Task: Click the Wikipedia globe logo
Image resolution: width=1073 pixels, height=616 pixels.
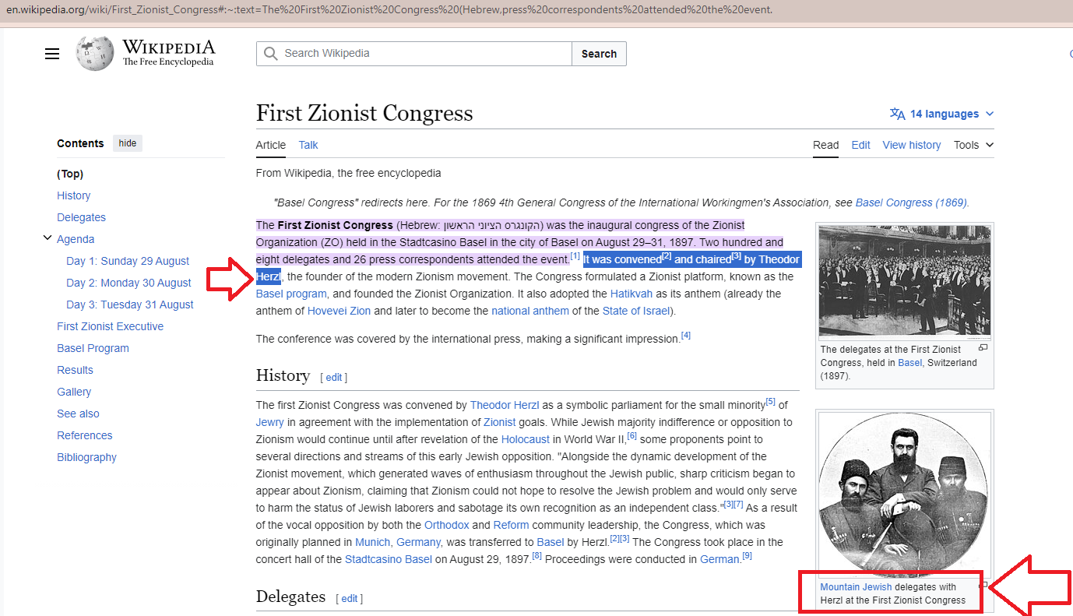Action: pos(95,53)
